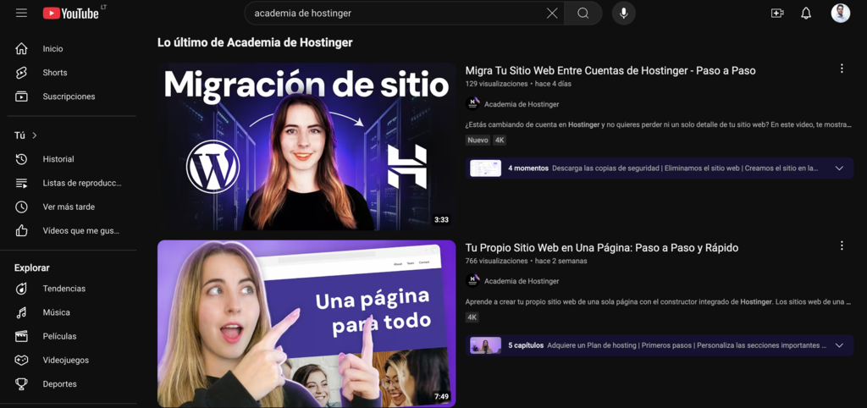Click the Videojuegos controller icon

point(21,360)
